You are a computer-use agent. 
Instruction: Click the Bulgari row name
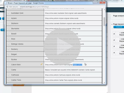click(14, 54)
